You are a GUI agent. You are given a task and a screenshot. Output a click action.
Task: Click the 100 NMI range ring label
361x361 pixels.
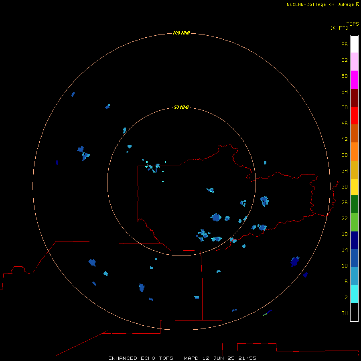coord(181,33)
